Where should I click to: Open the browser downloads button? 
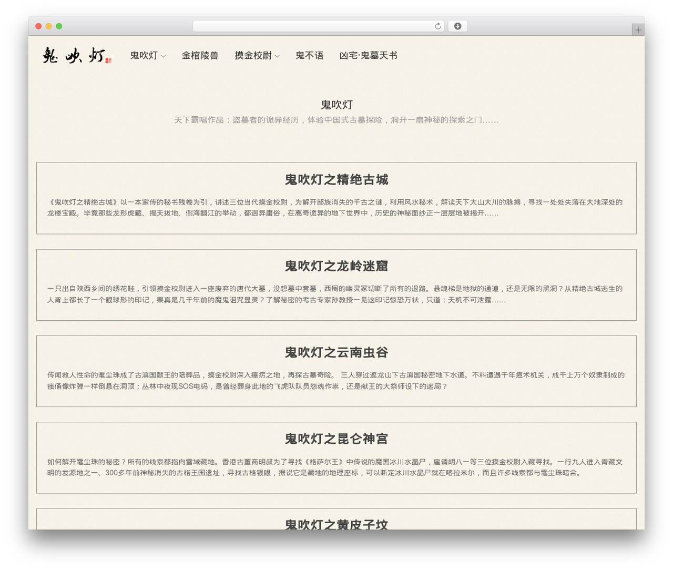point(457,26)
